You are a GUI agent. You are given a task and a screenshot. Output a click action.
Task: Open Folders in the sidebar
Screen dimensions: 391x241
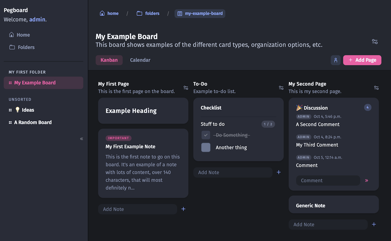[26, 47]
